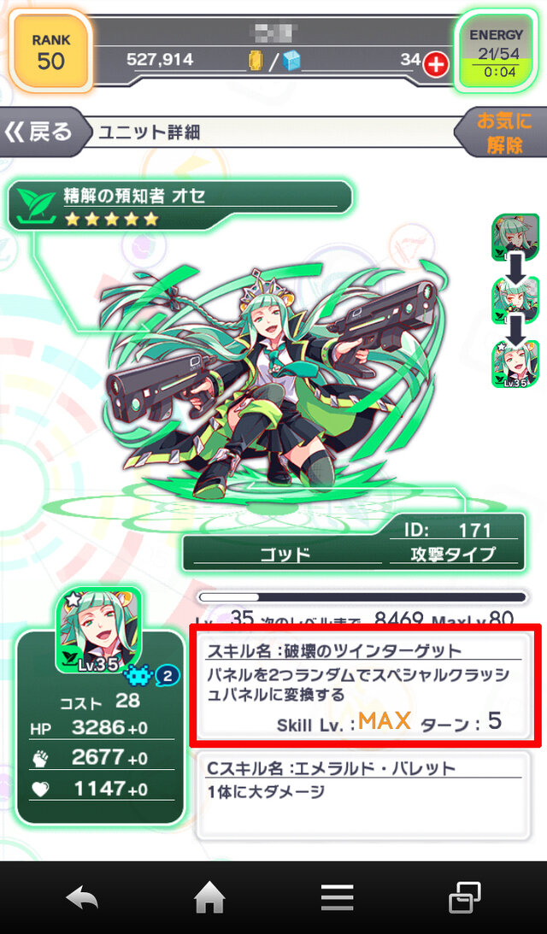Select the Lv.35 evolution stage thumbnail
The image size is (547, 934).
[515, 365]
